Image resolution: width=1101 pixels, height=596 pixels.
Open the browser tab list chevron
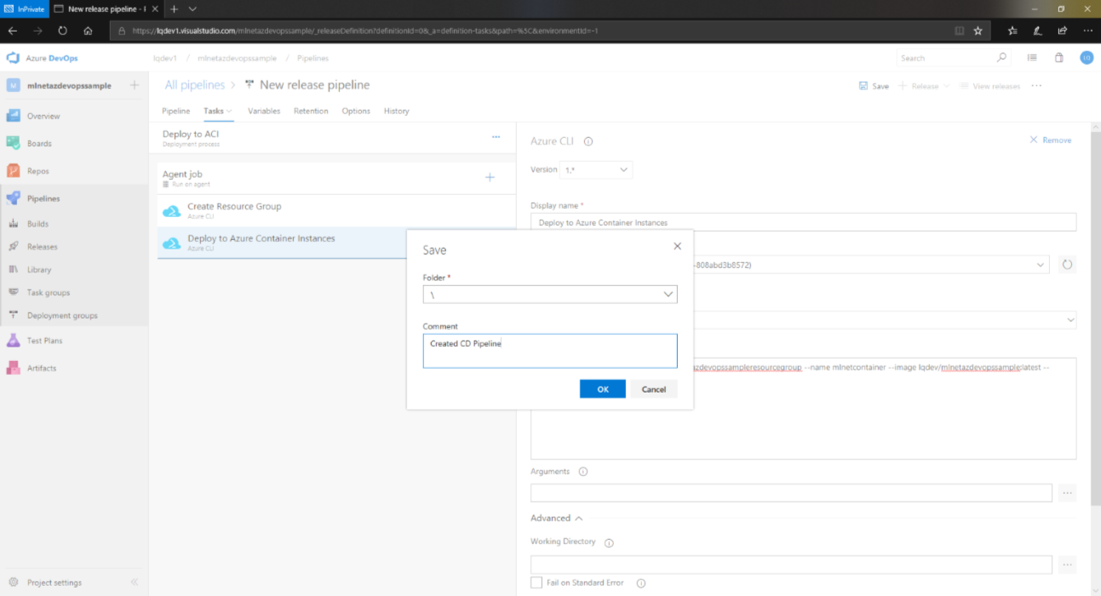(x=192, y=9)
